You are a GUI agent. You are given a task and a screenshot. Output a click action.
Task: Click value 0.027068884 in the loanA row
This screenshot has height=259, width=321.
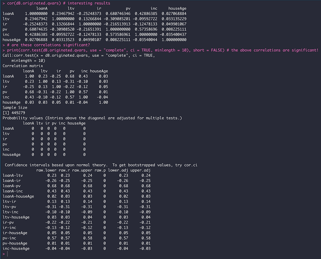[174, 14]
